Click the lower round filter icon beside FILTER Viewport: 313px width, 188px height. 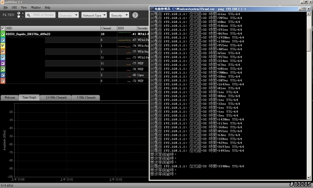(x=19, y=17)
